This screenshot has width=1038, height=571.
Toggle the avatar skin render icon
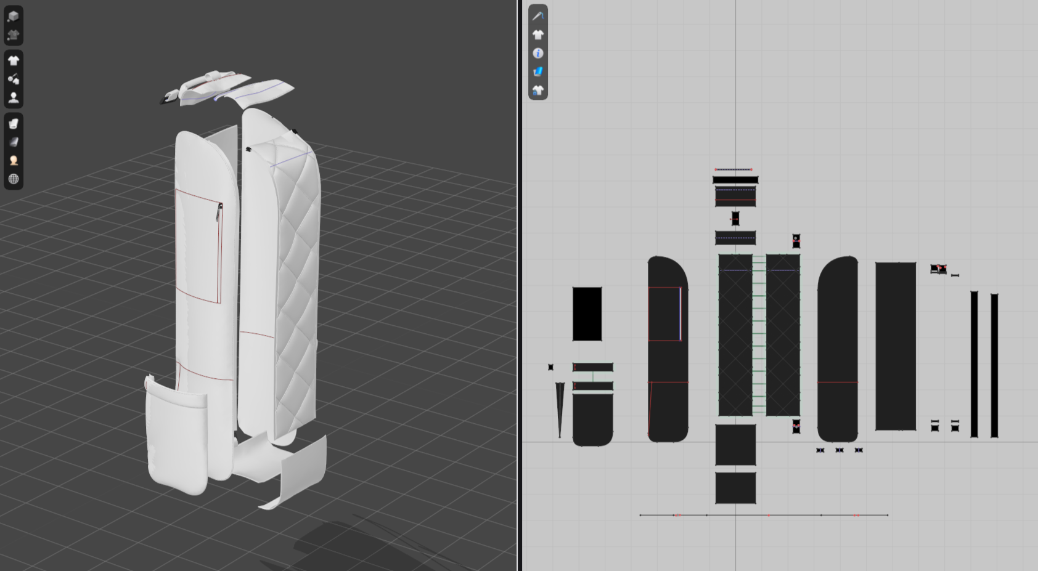click(14, 160)
